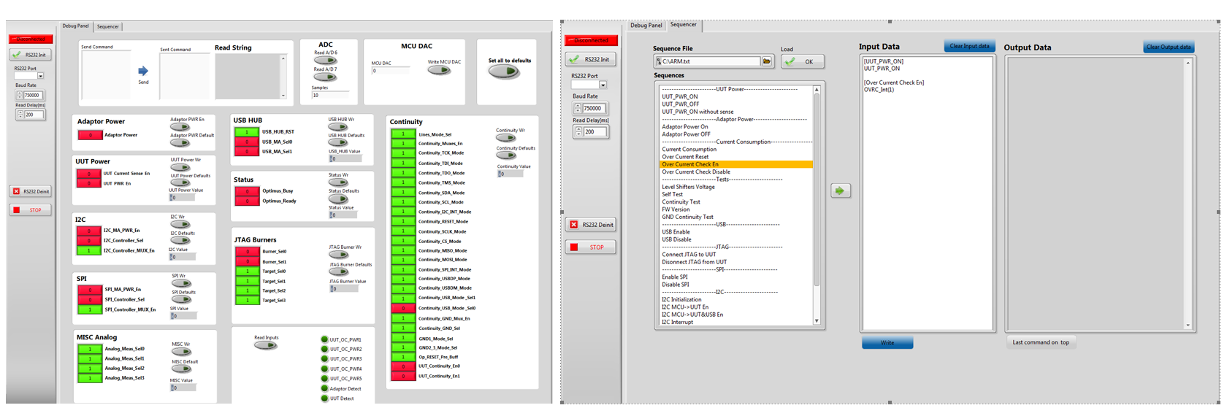This screenshot has height=416, width=1227.
Task: Click the UUT Power Defaults button
Action: click(x=180, y=183)
